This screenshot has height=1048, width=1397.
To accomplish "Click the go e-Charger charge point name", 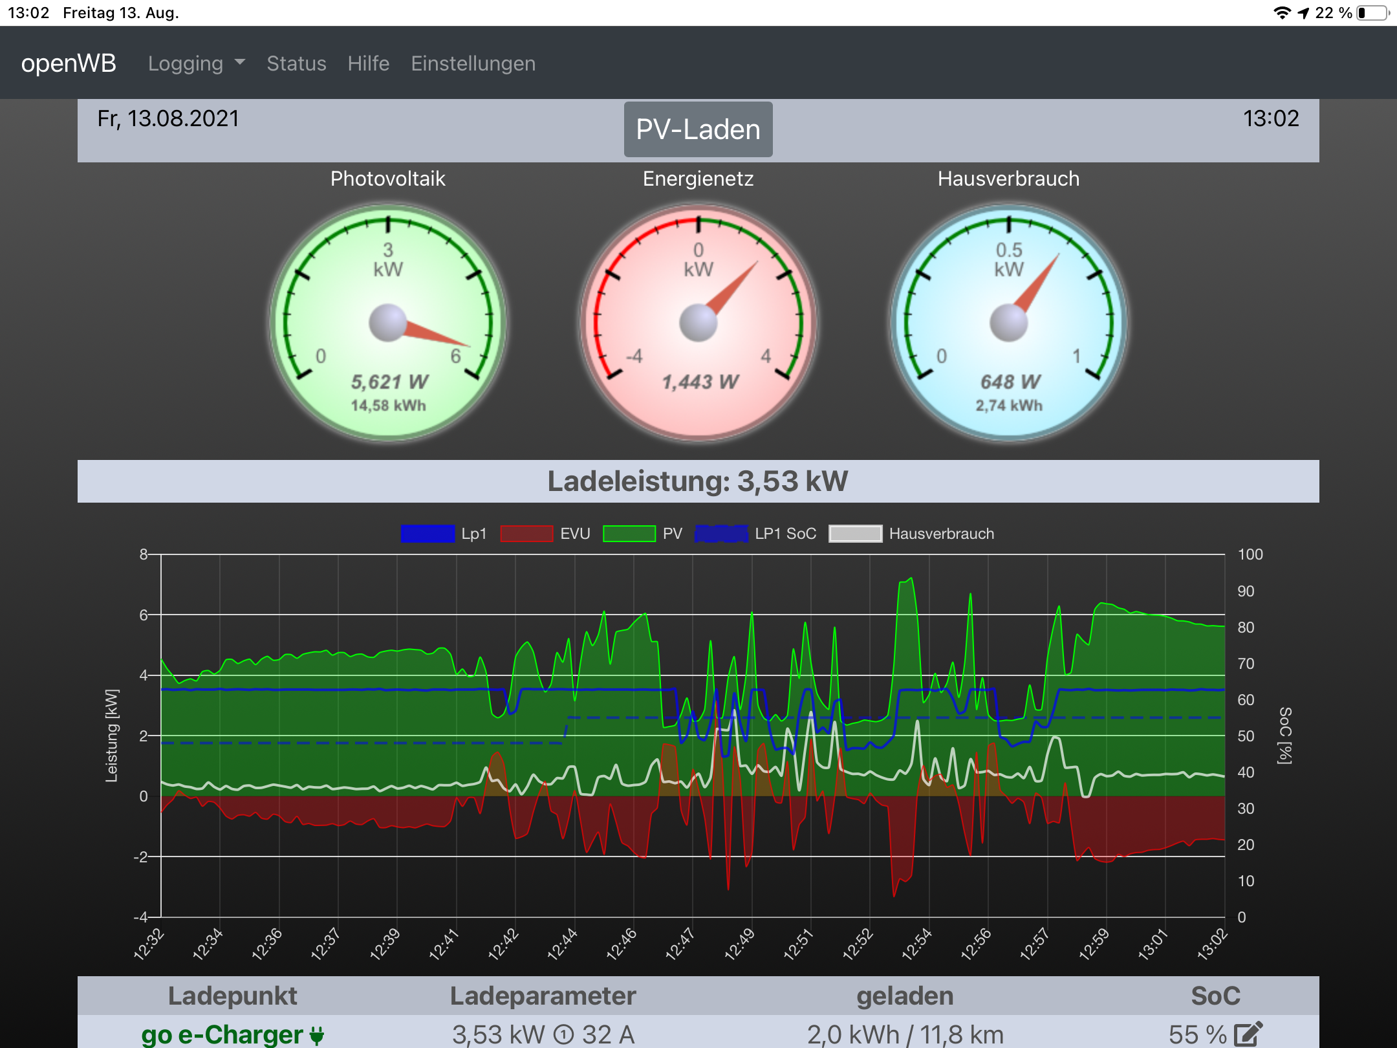I will [222, 1034].
